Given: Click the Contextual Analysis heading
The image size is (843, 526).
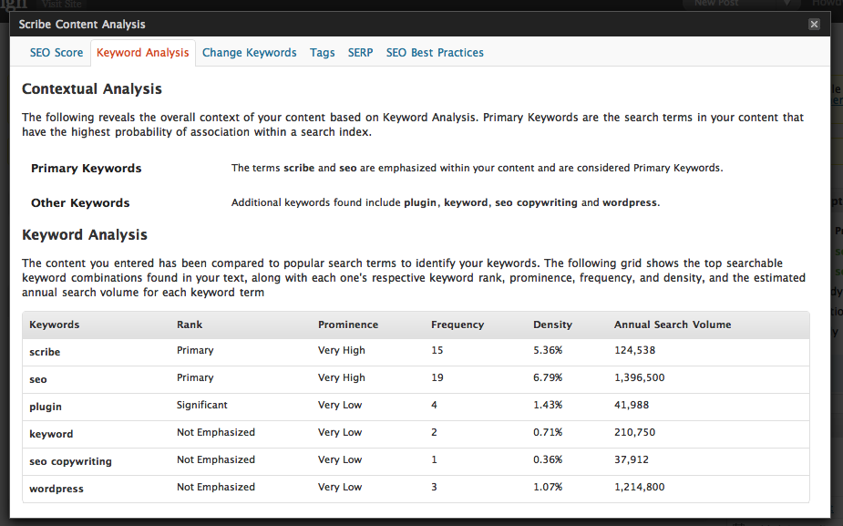Looking at the screenshot, I should coord(92,88).
